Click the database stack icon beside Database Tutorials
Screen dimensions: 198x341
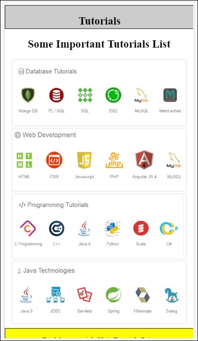coord(21,72)
